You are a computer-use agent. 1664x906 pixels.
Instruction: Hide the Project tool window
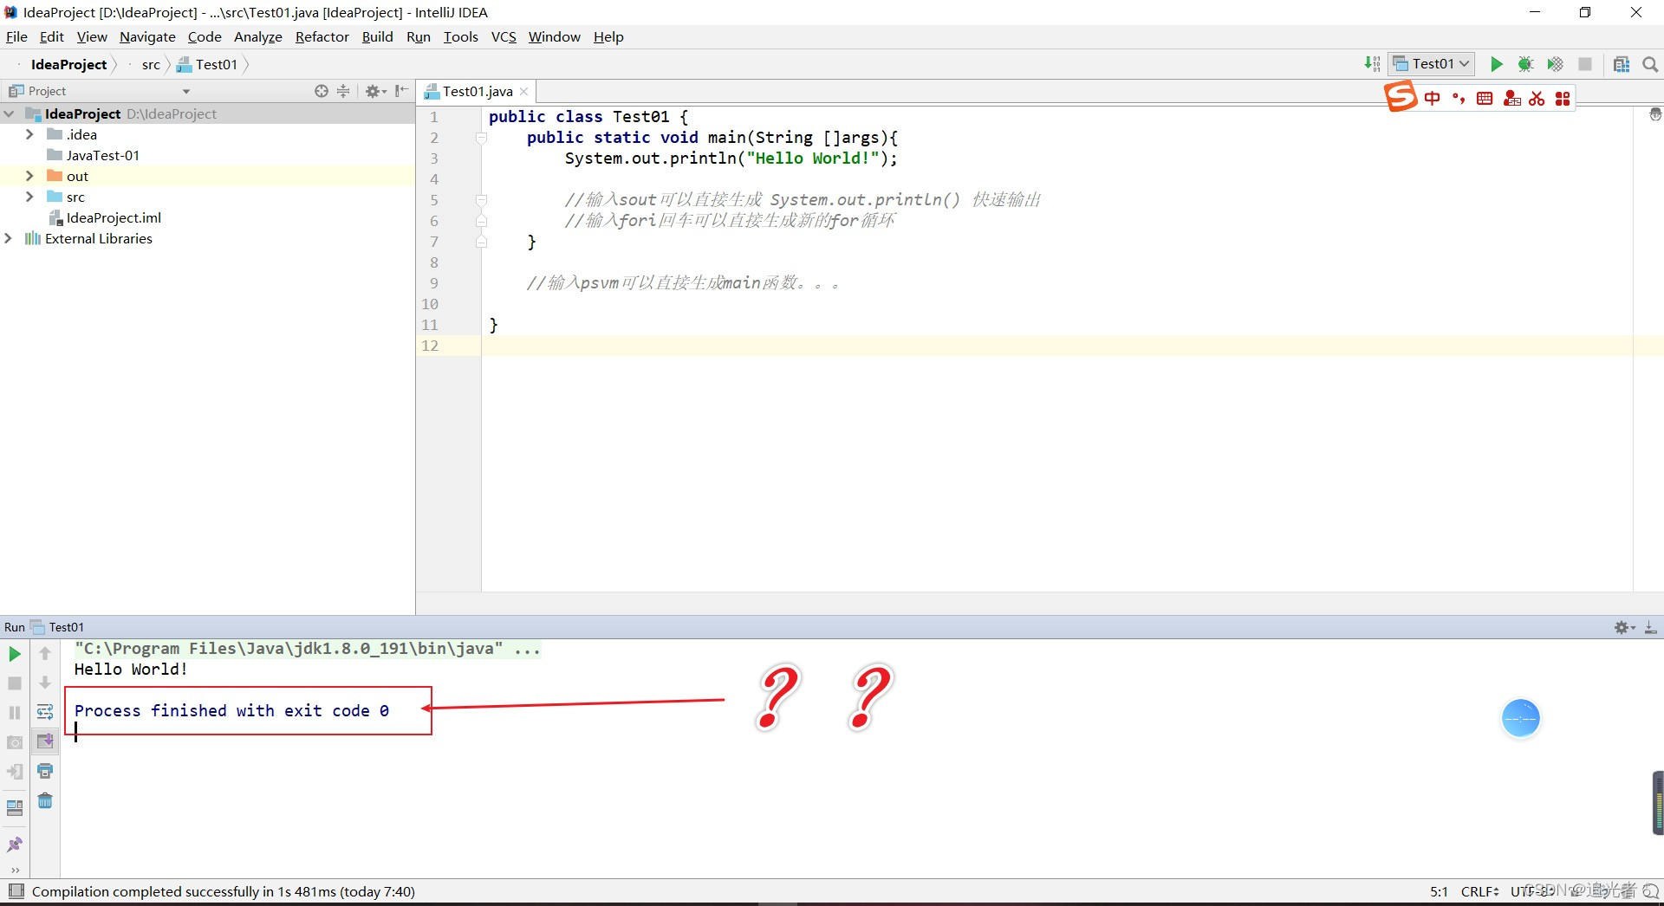(x=401, y=91)
